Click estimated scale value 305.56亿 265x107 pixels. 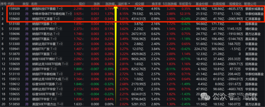218,49
